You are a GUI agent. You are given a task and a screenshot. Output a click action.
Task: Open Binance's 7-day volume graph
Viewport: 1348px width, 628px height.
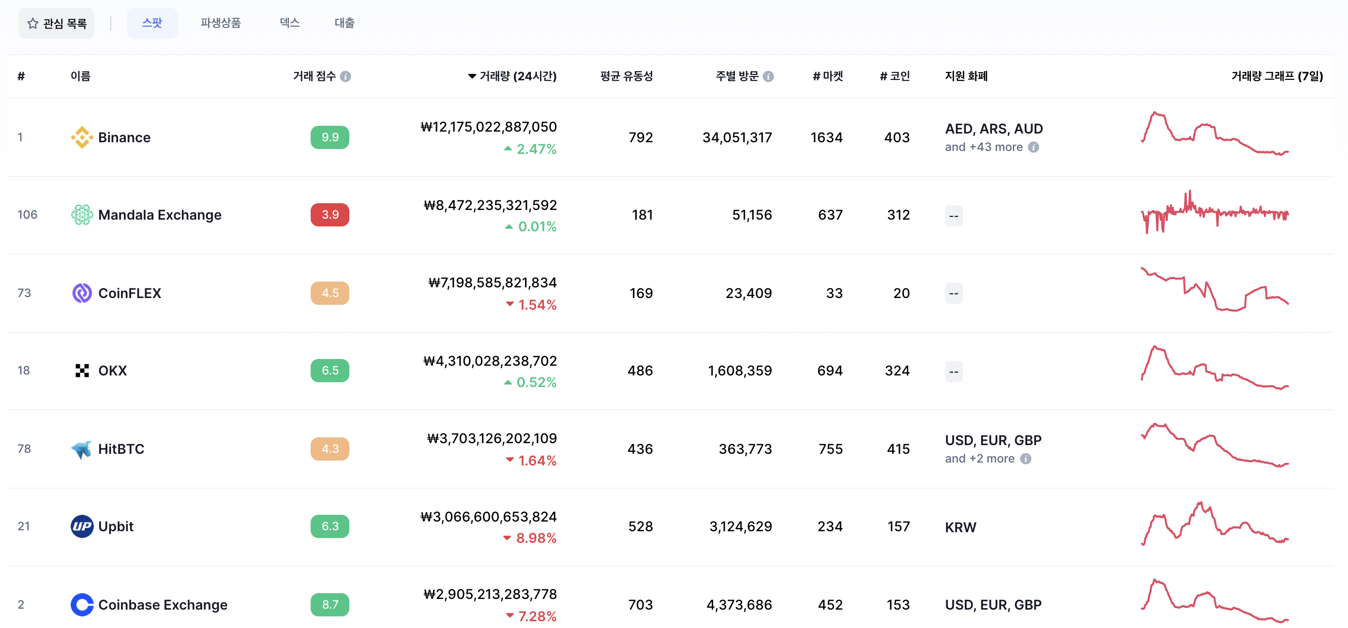pyautogui.click(x=1214, y=134)
